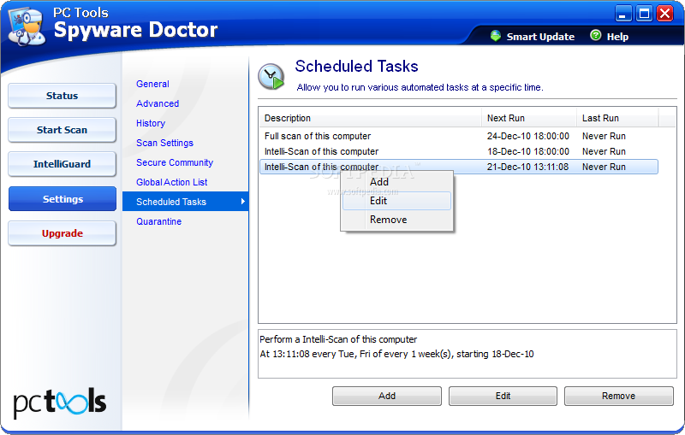
Task: Click the green Help question-mark icon
Action: [x=595, y=35]
